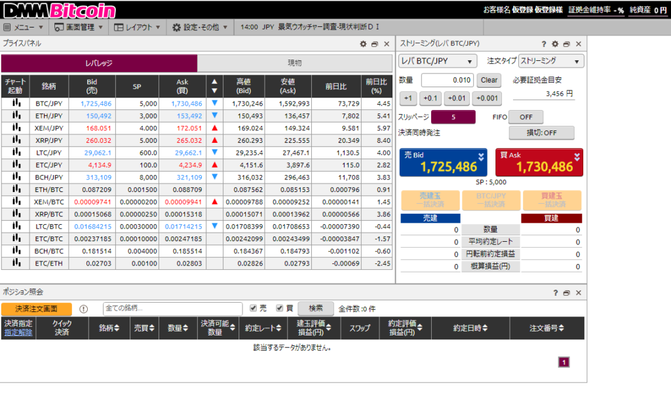Viewport: 671px width, 401px height.
Task: Open the レバ BTC/JPY symbol dropdown
Action: pos(438,61)
